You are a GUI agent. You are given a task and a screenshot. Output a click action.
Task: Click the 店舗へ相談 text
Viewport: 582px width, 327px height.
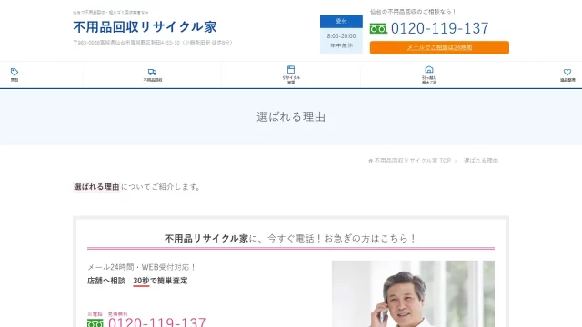click(x=106, y=281)
